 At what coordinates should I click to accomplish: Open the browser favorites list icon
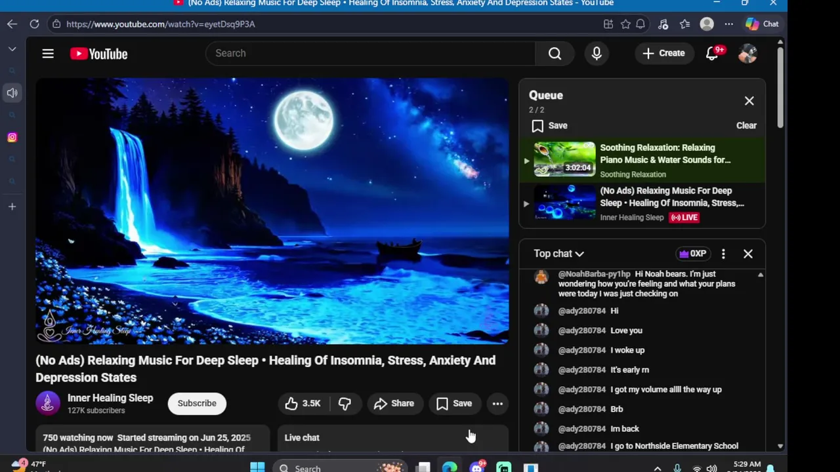pyautogui.click(x=684, y=24)
